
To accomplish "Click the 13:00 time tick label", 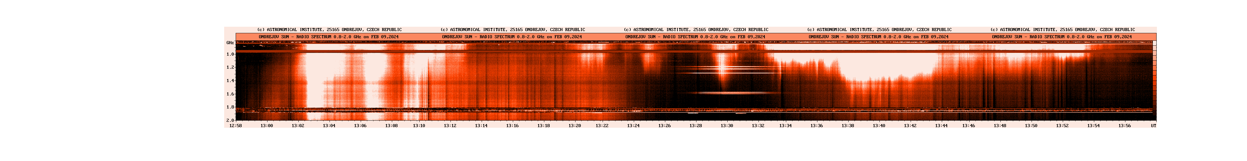I will pos(267,126).
